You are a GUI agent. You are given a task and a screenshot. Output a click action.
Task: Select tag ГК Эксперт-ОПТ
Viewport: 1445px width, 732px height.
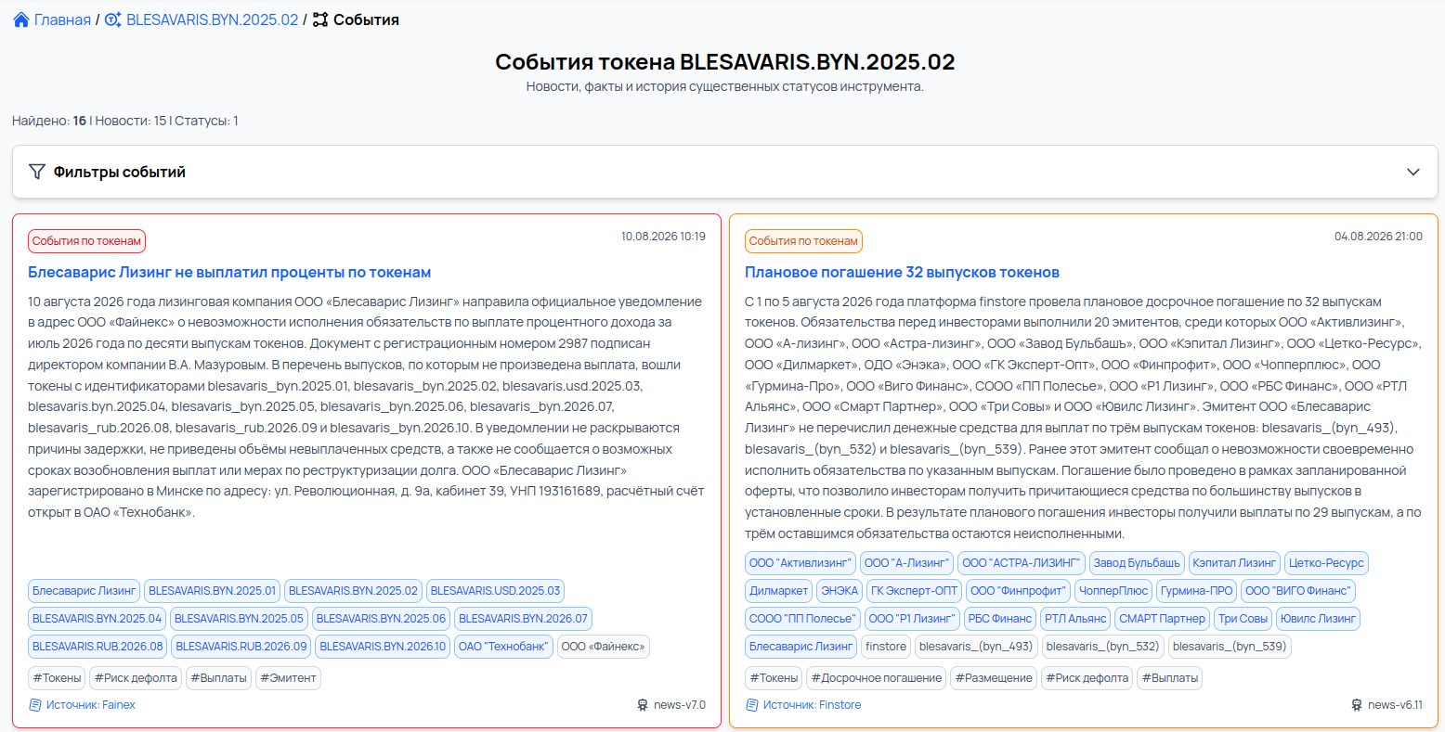coord(914,591)
